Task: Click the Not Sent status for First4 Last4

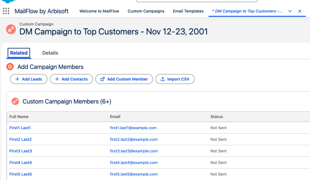Action: tap(218, 163)
